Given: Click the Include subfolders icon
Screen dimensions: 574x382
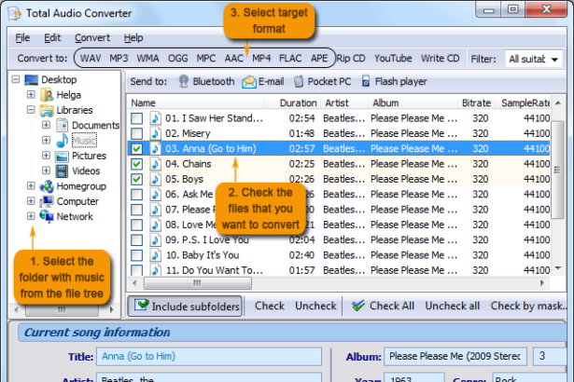Looking at the screenshot, I should [143, 306].
